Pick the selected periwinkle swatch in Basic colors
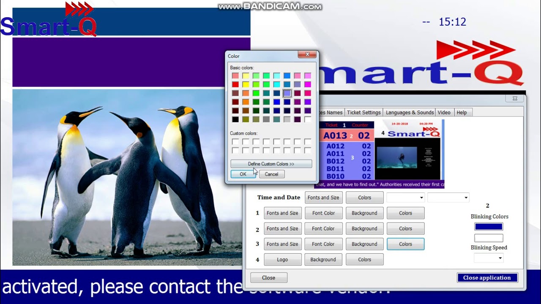This screenshot has width=541, height=304. click(287, 93)
